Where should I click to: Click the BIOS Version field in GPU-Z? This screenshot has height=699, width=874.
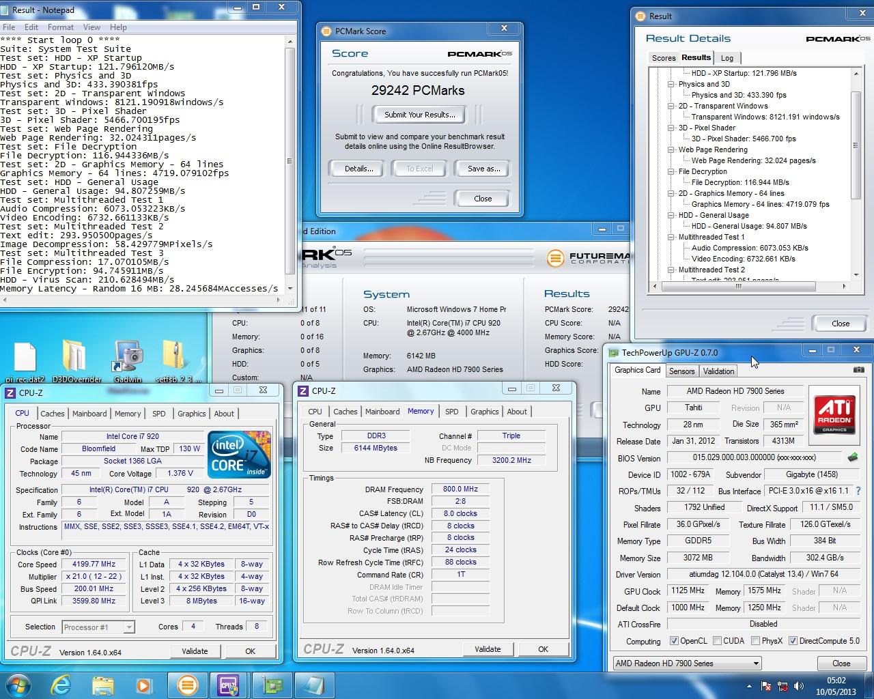(755, 457)
